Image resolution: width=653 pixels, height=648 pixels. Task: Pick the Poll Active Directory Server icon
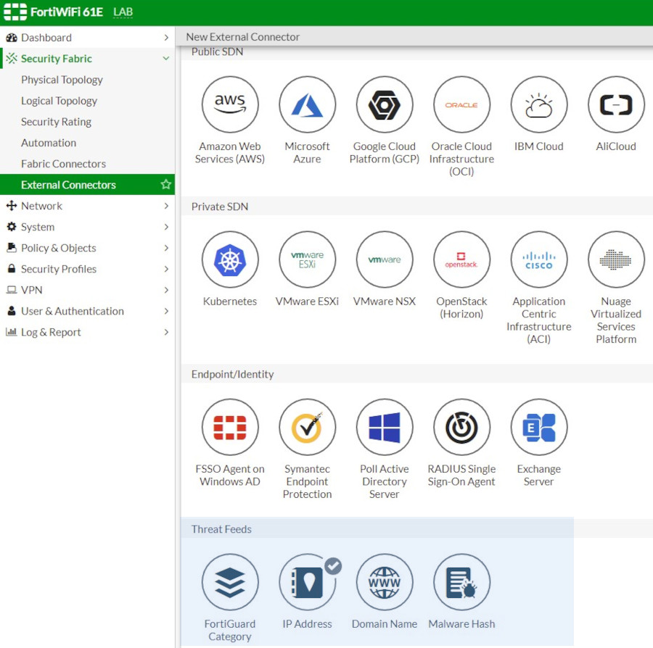[385, 427]
